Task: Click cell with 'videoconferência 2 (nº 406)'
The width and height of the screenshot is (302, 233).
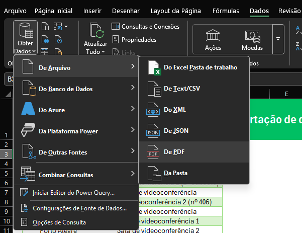Action: click(x=180, y=202)
